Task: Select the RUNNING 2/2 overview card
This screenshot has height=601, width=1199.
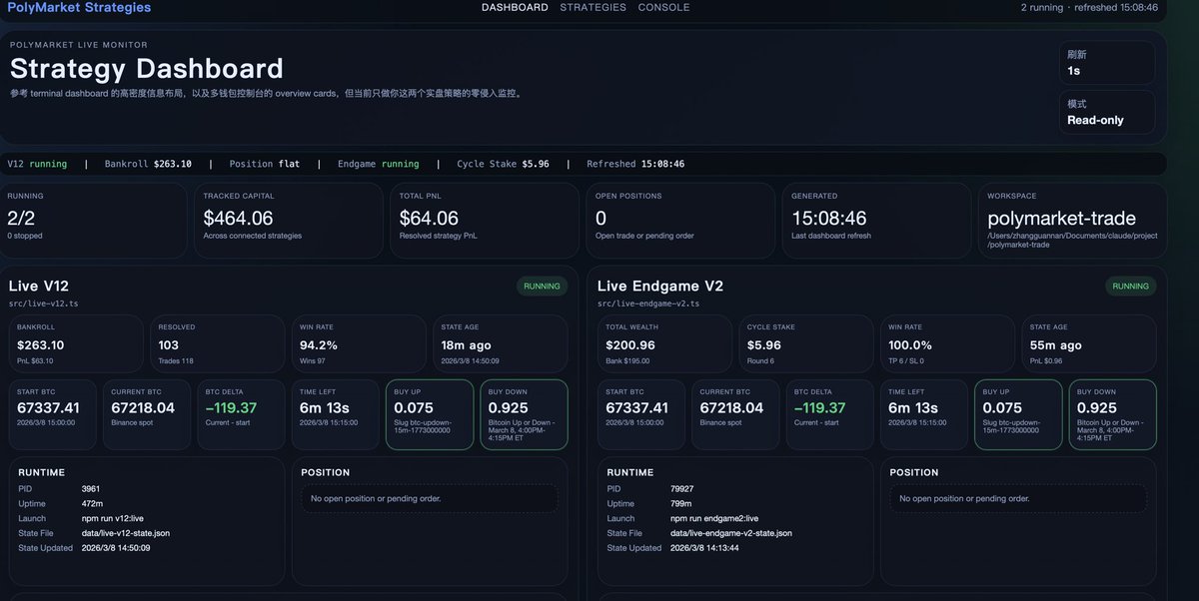Action: click(93, 220)
